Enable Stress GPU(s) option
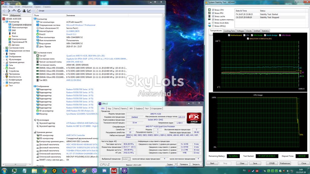The image size is (310, 174). point(213,26)
